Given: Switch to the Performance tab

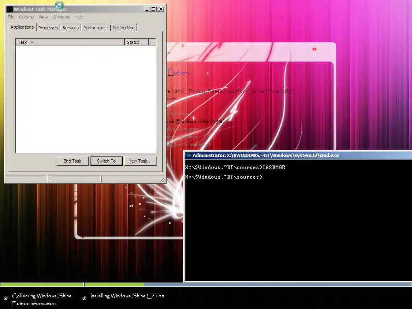Looking at the screenshot, I should click(x=96, y=28).
